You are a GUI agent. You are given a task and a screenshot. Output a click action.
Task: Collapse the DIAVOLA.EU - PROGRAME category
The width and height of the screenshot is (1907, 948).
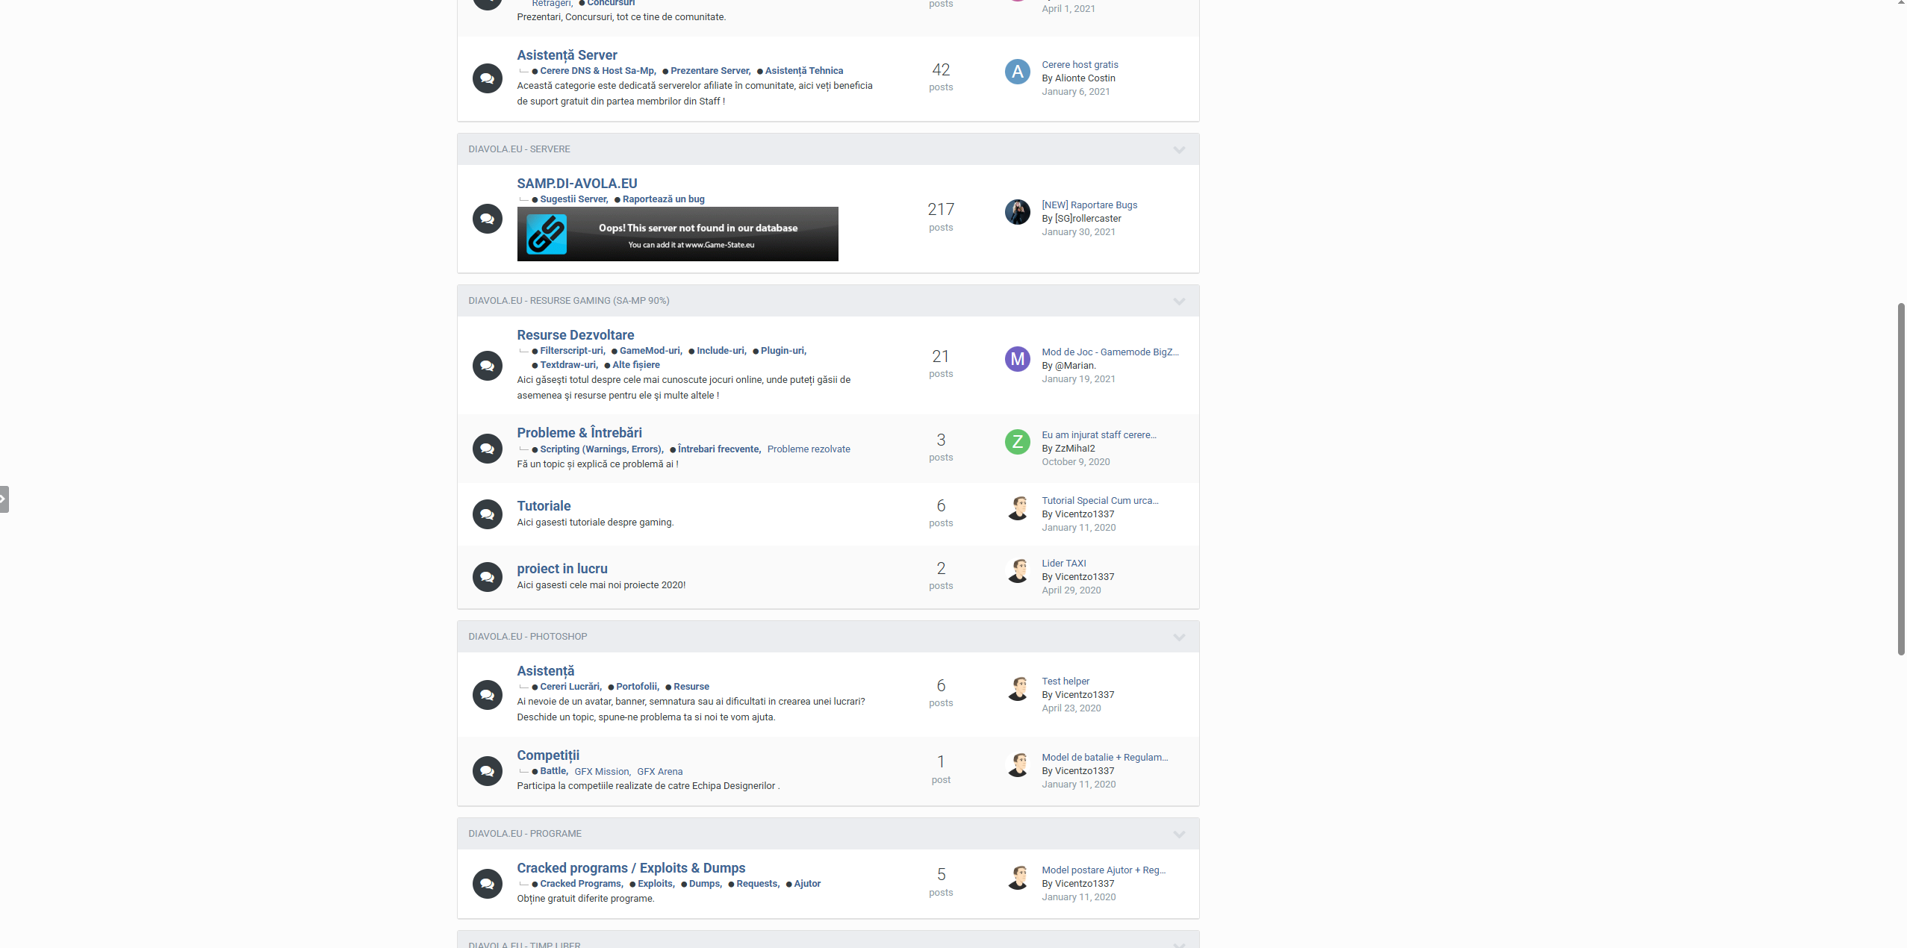point(1179,834)
